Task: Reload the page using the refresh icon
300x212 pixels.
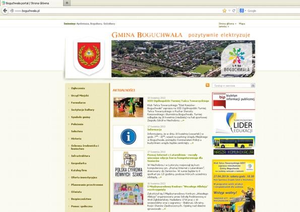Action: [x=233, y=11]
